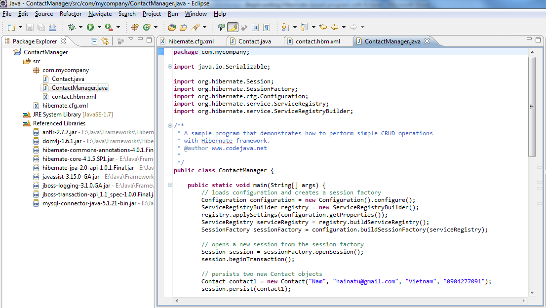Switch to the contact.hbm.xml editor tab
546x308 pixels.
tap(317, 41)
